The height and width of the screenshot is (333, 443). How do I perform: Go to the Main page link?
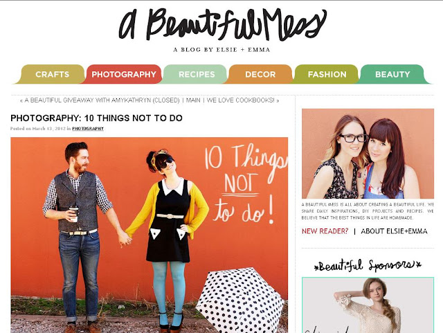tap(193, 100)
